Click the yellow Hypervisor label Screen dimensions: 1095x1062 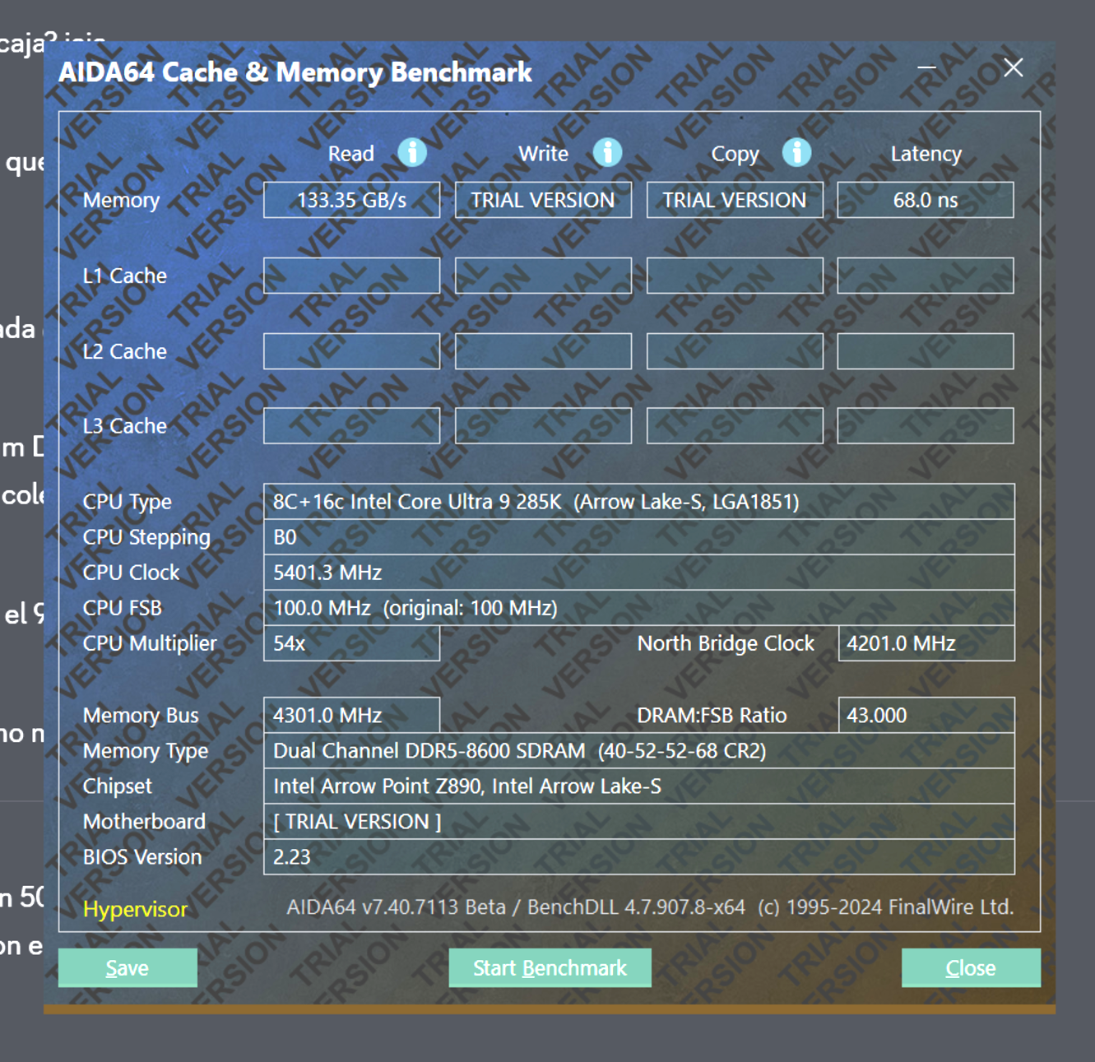(136, 909)
